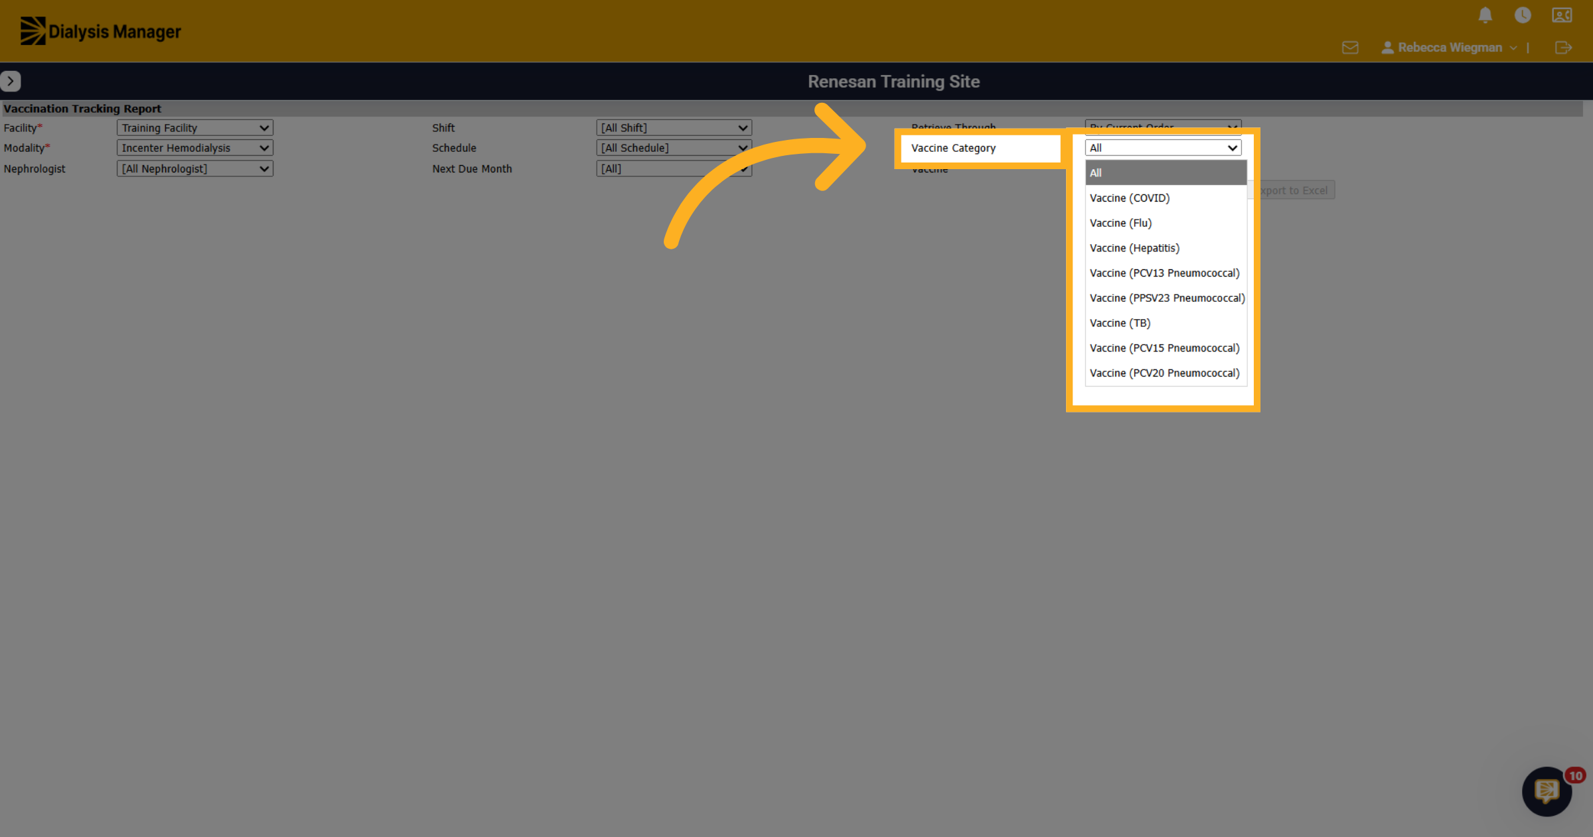Click Export to Excel button
The height and width of the screenshot is (837, 1593).
tap(1293, 190)
